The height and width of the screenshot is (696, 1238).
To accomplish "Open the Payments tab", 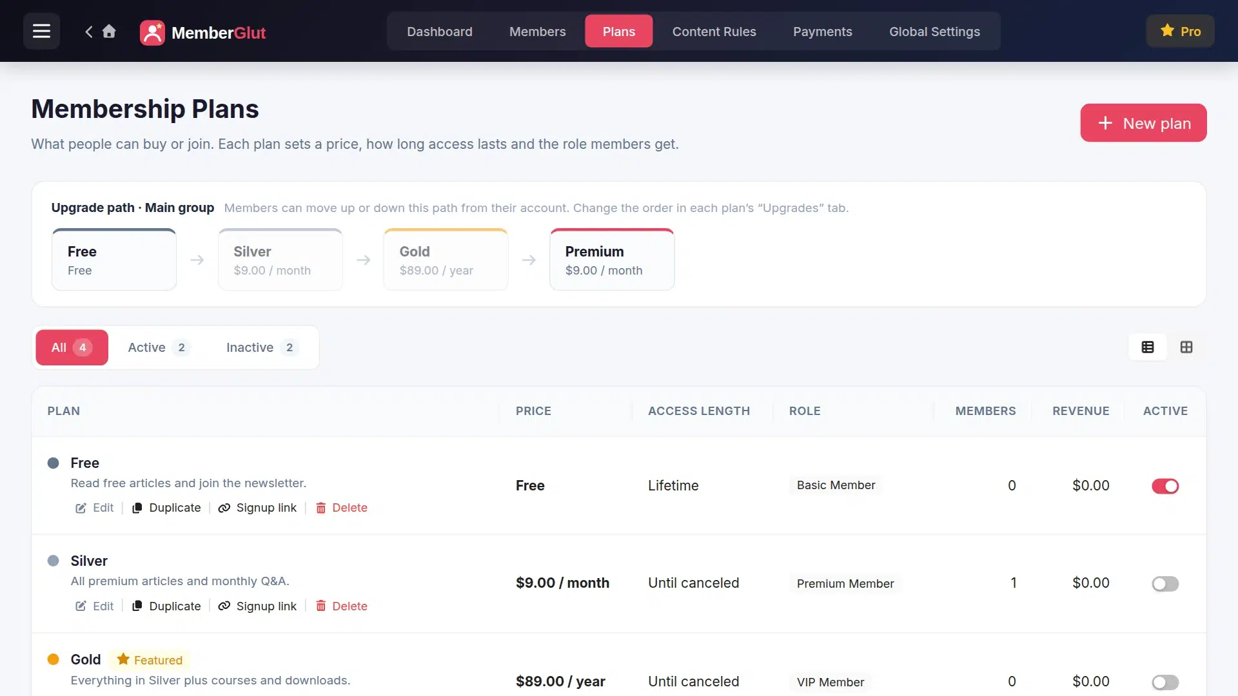I will (x=822, y=32).
